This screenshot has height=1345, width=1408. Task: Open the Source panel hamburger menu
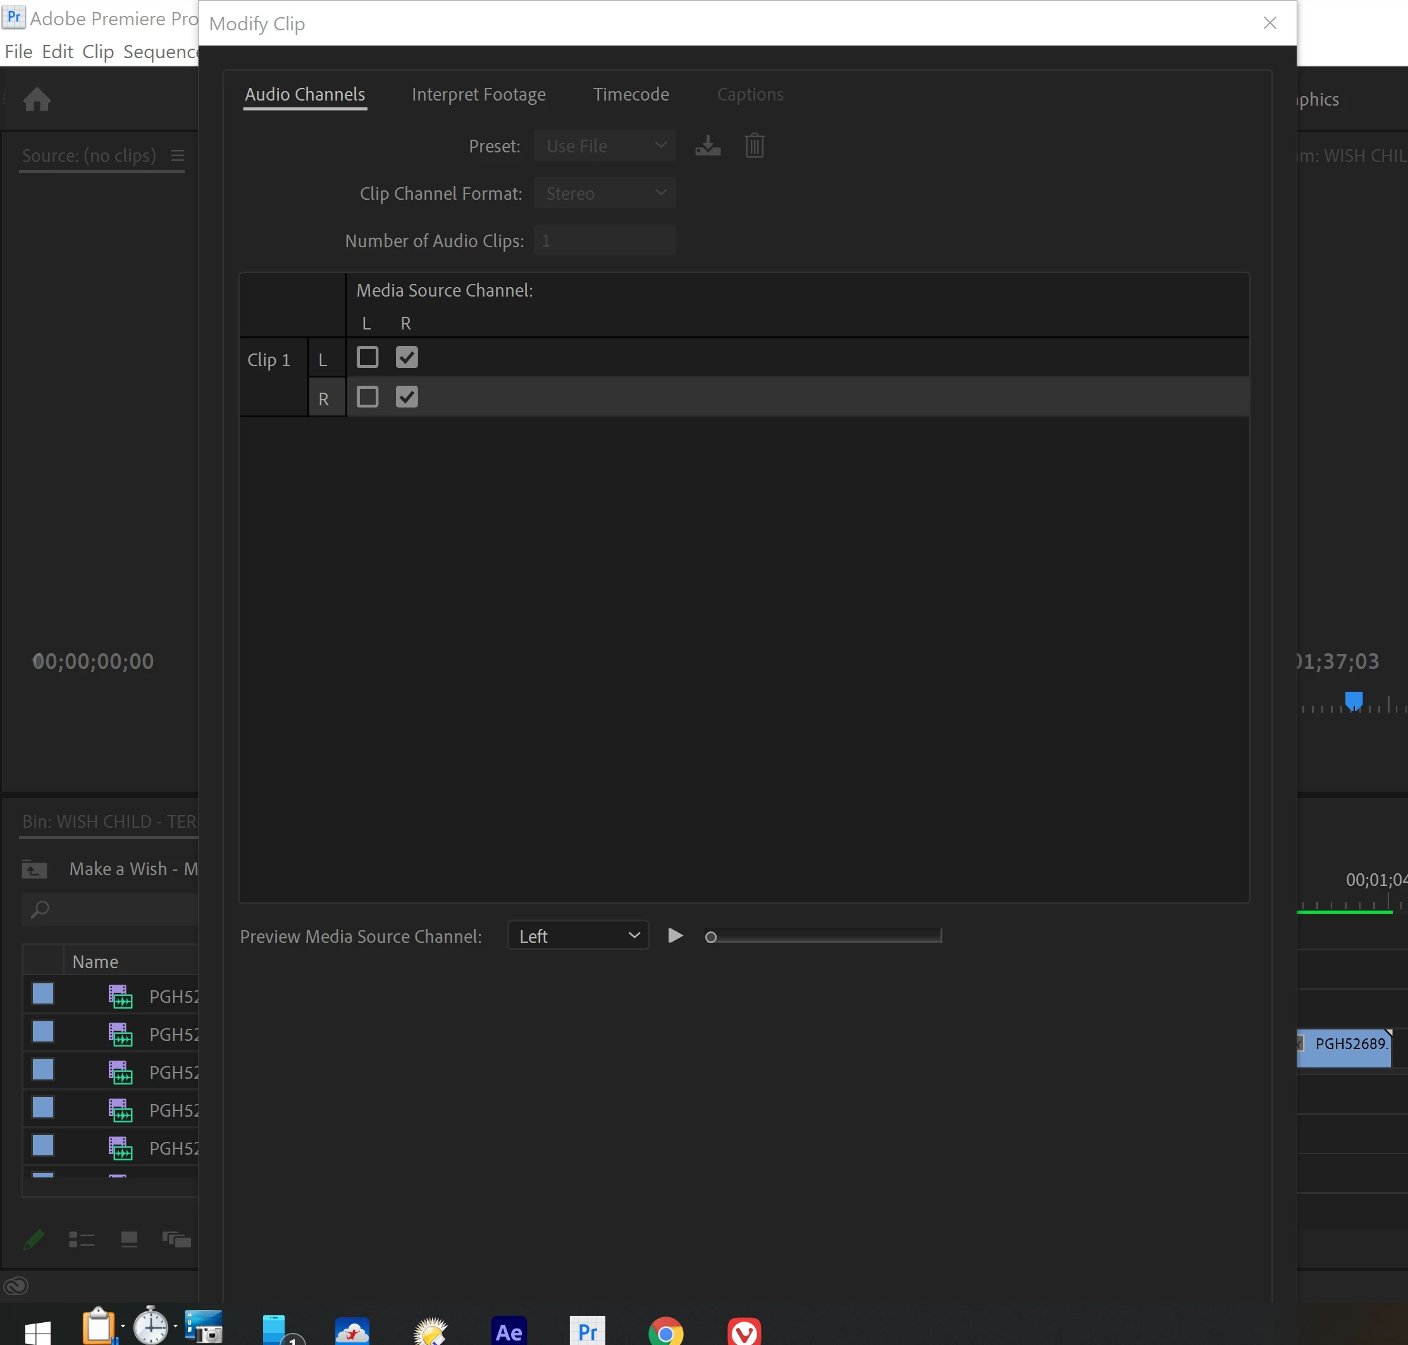point(178,156)
